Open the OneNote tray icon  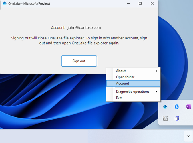(x=188, y=107)
